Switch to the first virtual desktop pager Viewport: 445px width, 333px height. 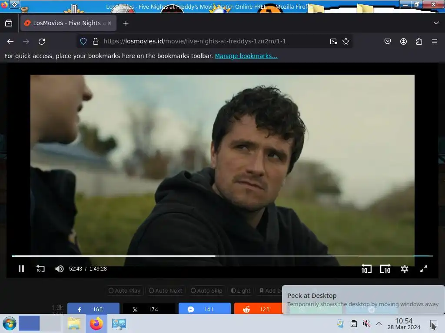[x=29, y=323]
